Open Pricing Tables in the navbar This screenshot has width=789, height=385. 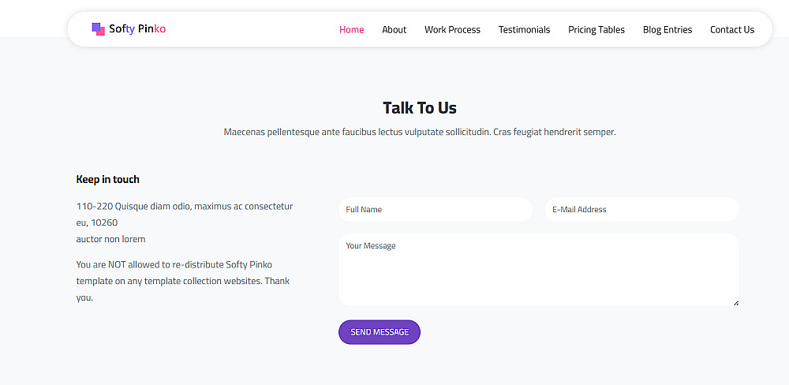pos(596,30)
